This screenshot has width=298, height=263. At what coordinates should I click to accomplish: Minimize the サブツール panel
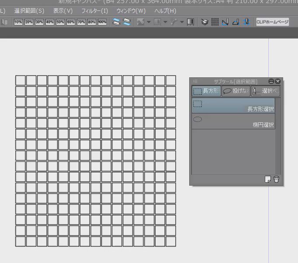click(271, 81)
